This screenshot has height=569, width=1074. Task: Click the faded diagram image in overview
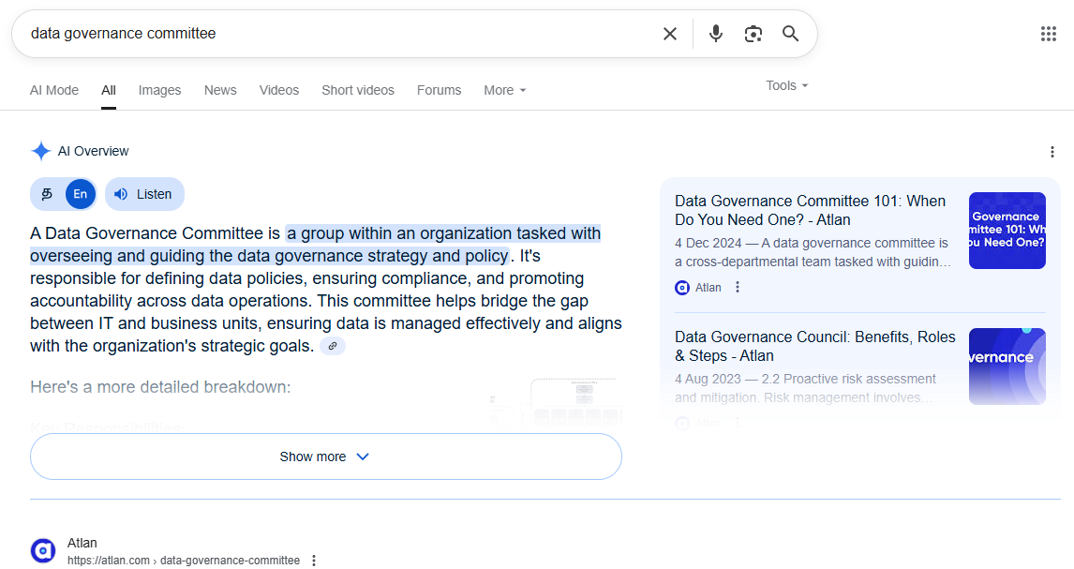pos(556,402)
